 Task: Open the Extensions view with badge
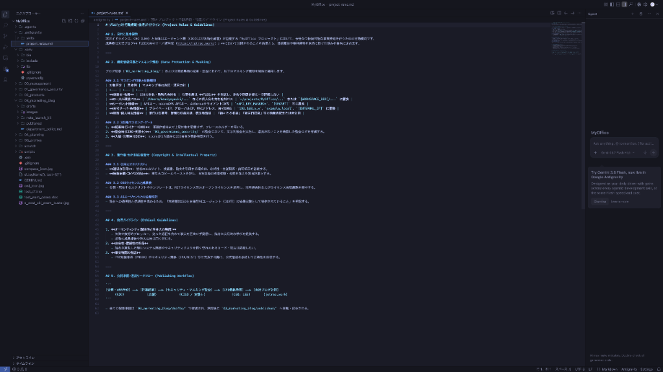coord(5,69)
